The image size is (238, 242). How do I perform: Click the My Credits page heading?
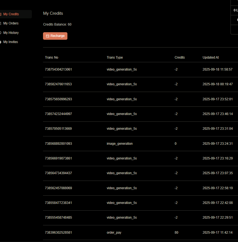coord(53,13)
